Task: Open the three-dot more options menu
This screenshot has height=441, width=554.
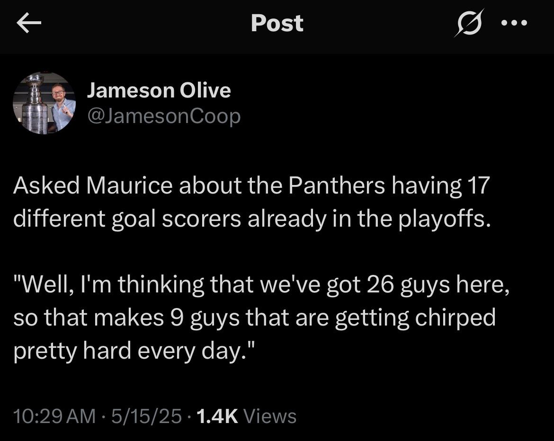Action: (x=514, y=23)
